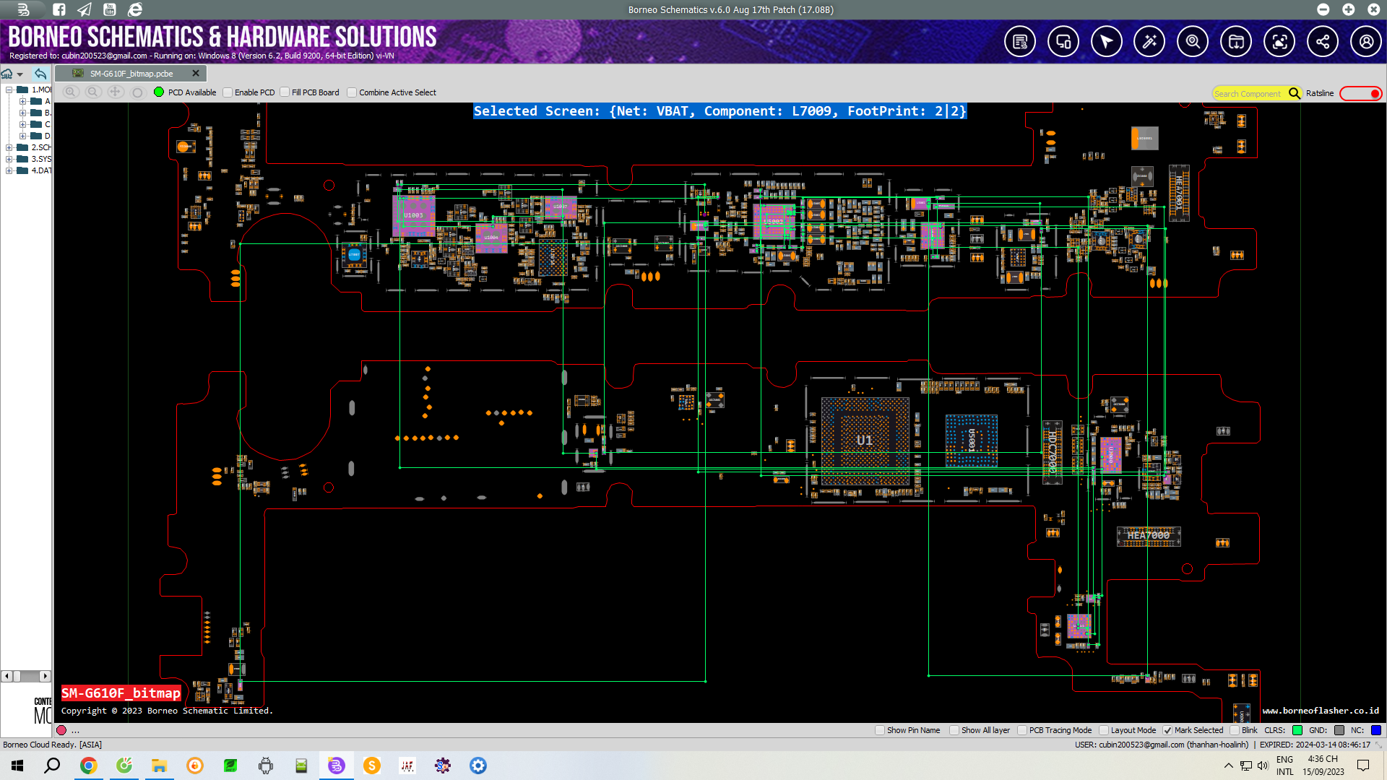Click the back arrow above the tree
Image resolution: width=1387 pixels, height=780 pixels.
click(x=40, y=74)
